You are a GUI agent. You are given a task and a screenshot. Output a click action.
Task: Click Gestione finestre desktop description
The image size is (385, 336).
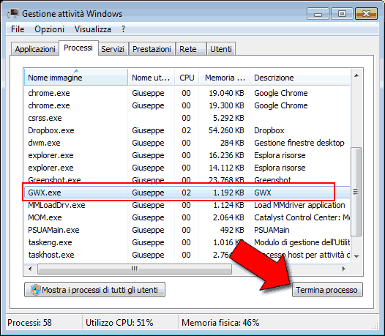coord(299,143)
